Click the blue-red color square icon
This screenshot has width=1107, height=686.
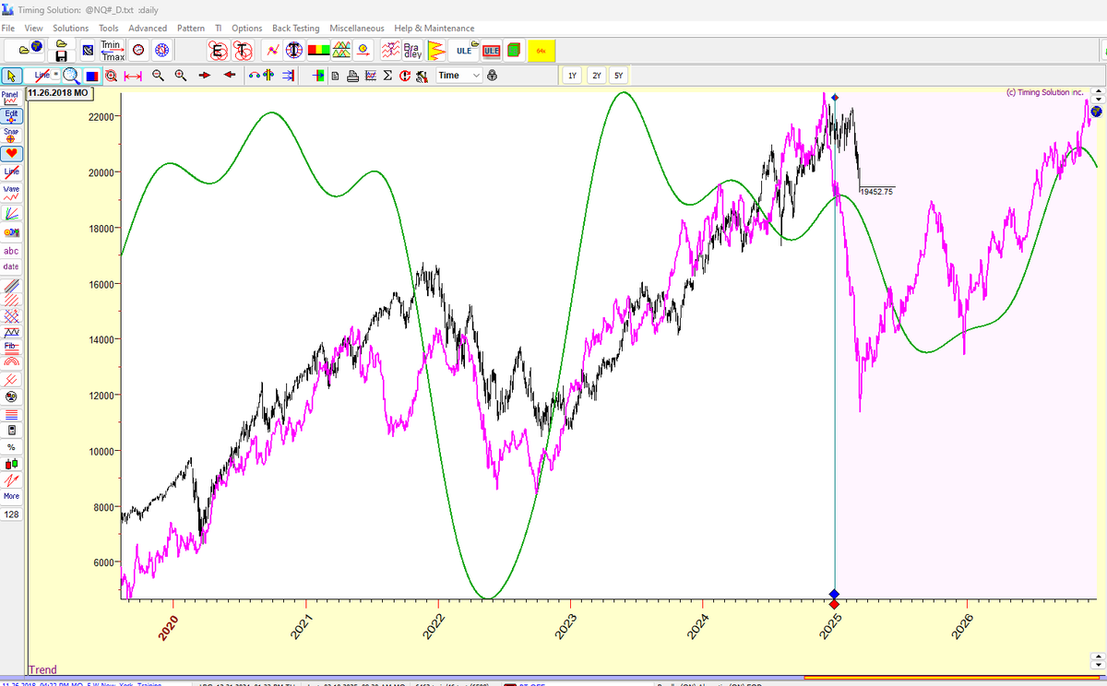92,76
